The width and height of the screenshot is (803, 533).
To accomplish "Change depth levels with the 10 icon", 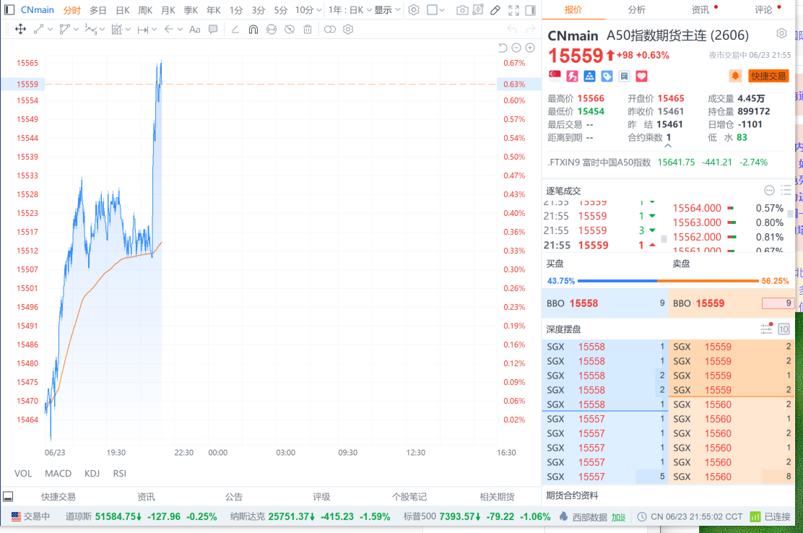I will [x=784, y=329].
